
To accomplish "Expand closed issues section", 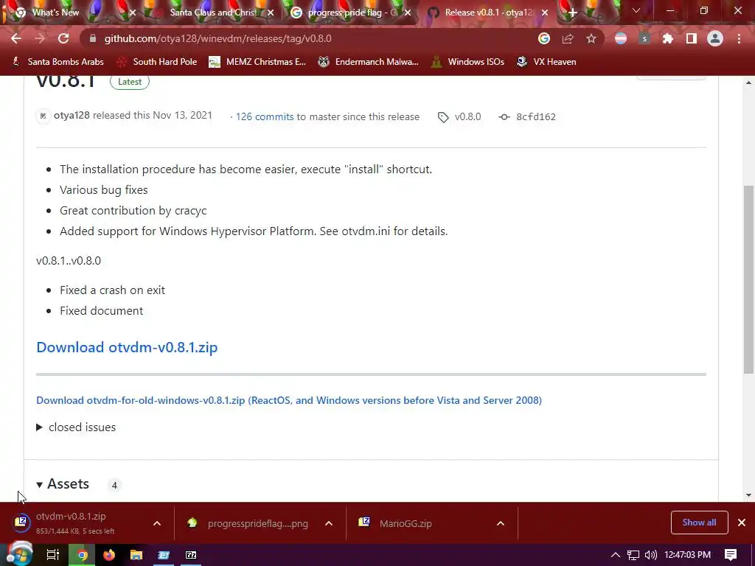I will click(x=76, y=427).
